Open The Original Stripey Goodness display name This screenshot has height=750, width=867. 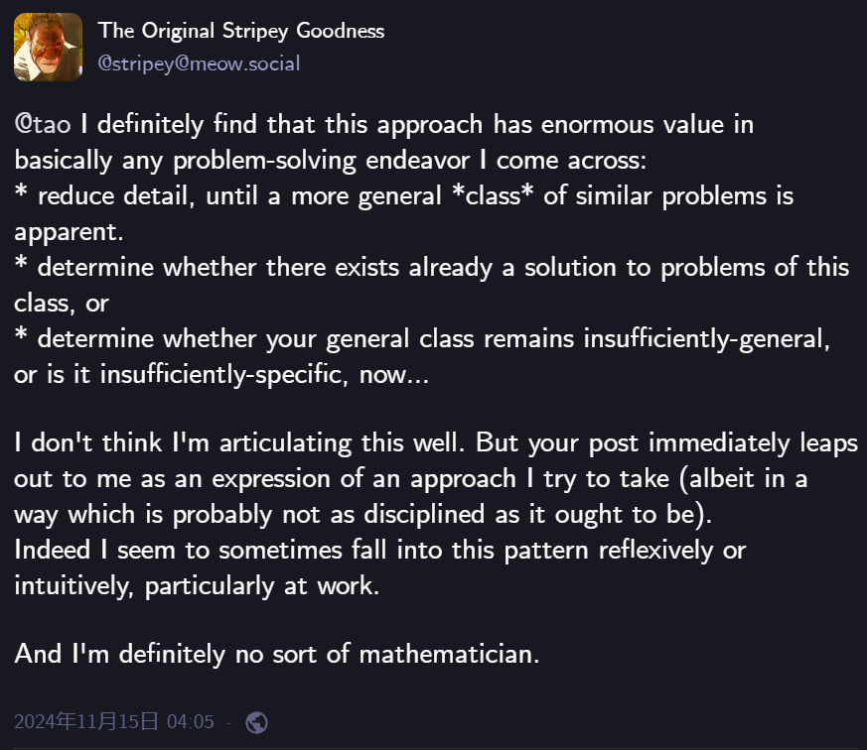(241, 31)
